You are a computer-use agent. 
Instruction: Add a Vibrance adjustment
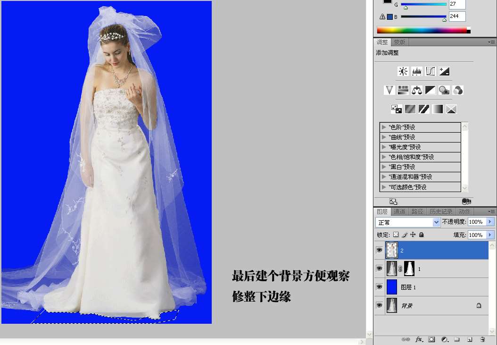pyautogui.click(x=389, y=90)
